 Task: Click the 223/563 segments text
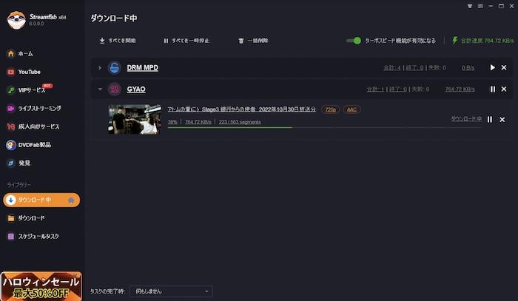click(240, 122)
